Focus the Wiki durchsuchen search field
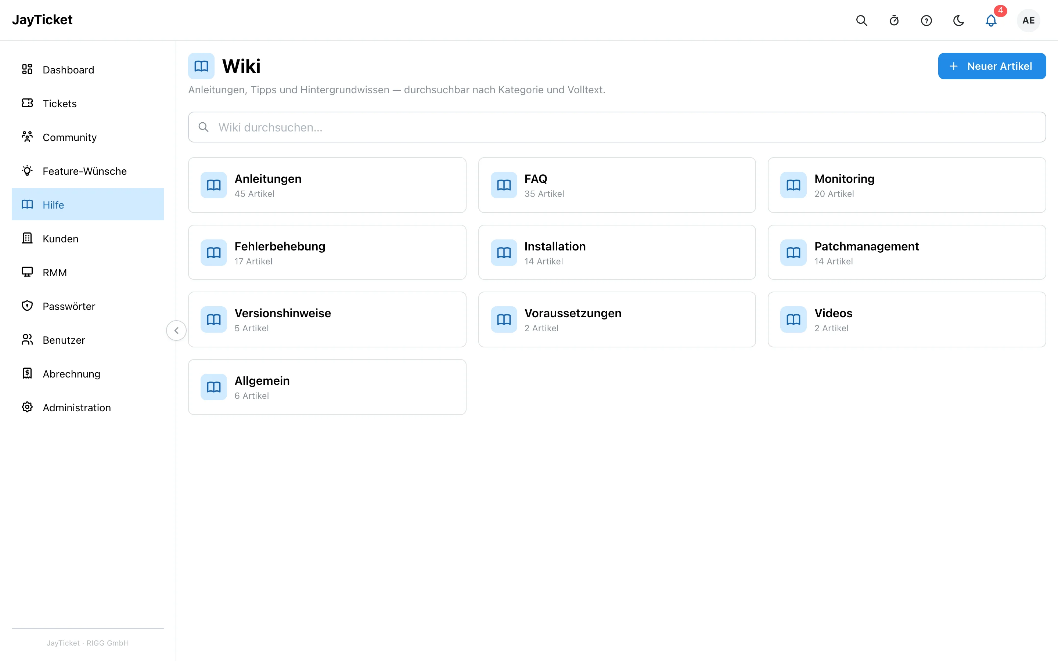The height and width of the screenshot is (661, 1058). click(617, 127)
